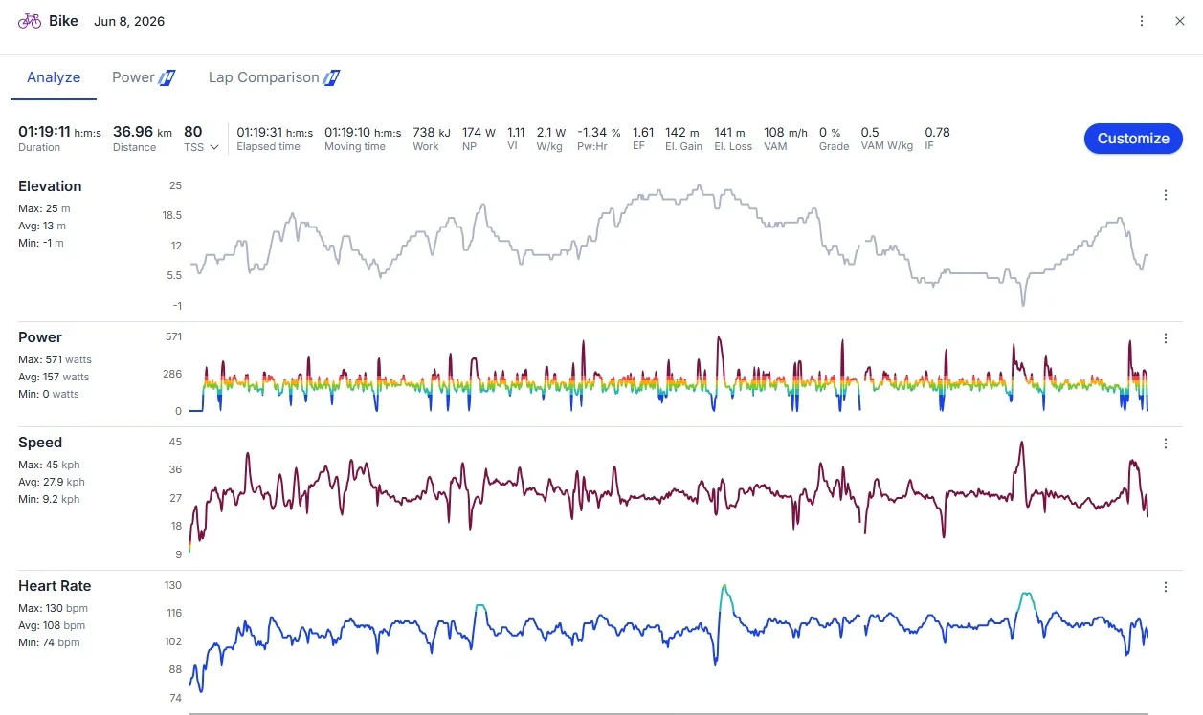The height and width of the screenshot is (715, 1203).
Task: Click the lowest elevation dip on the chart
Action: pyautogui.click(x=1023, y=303)
